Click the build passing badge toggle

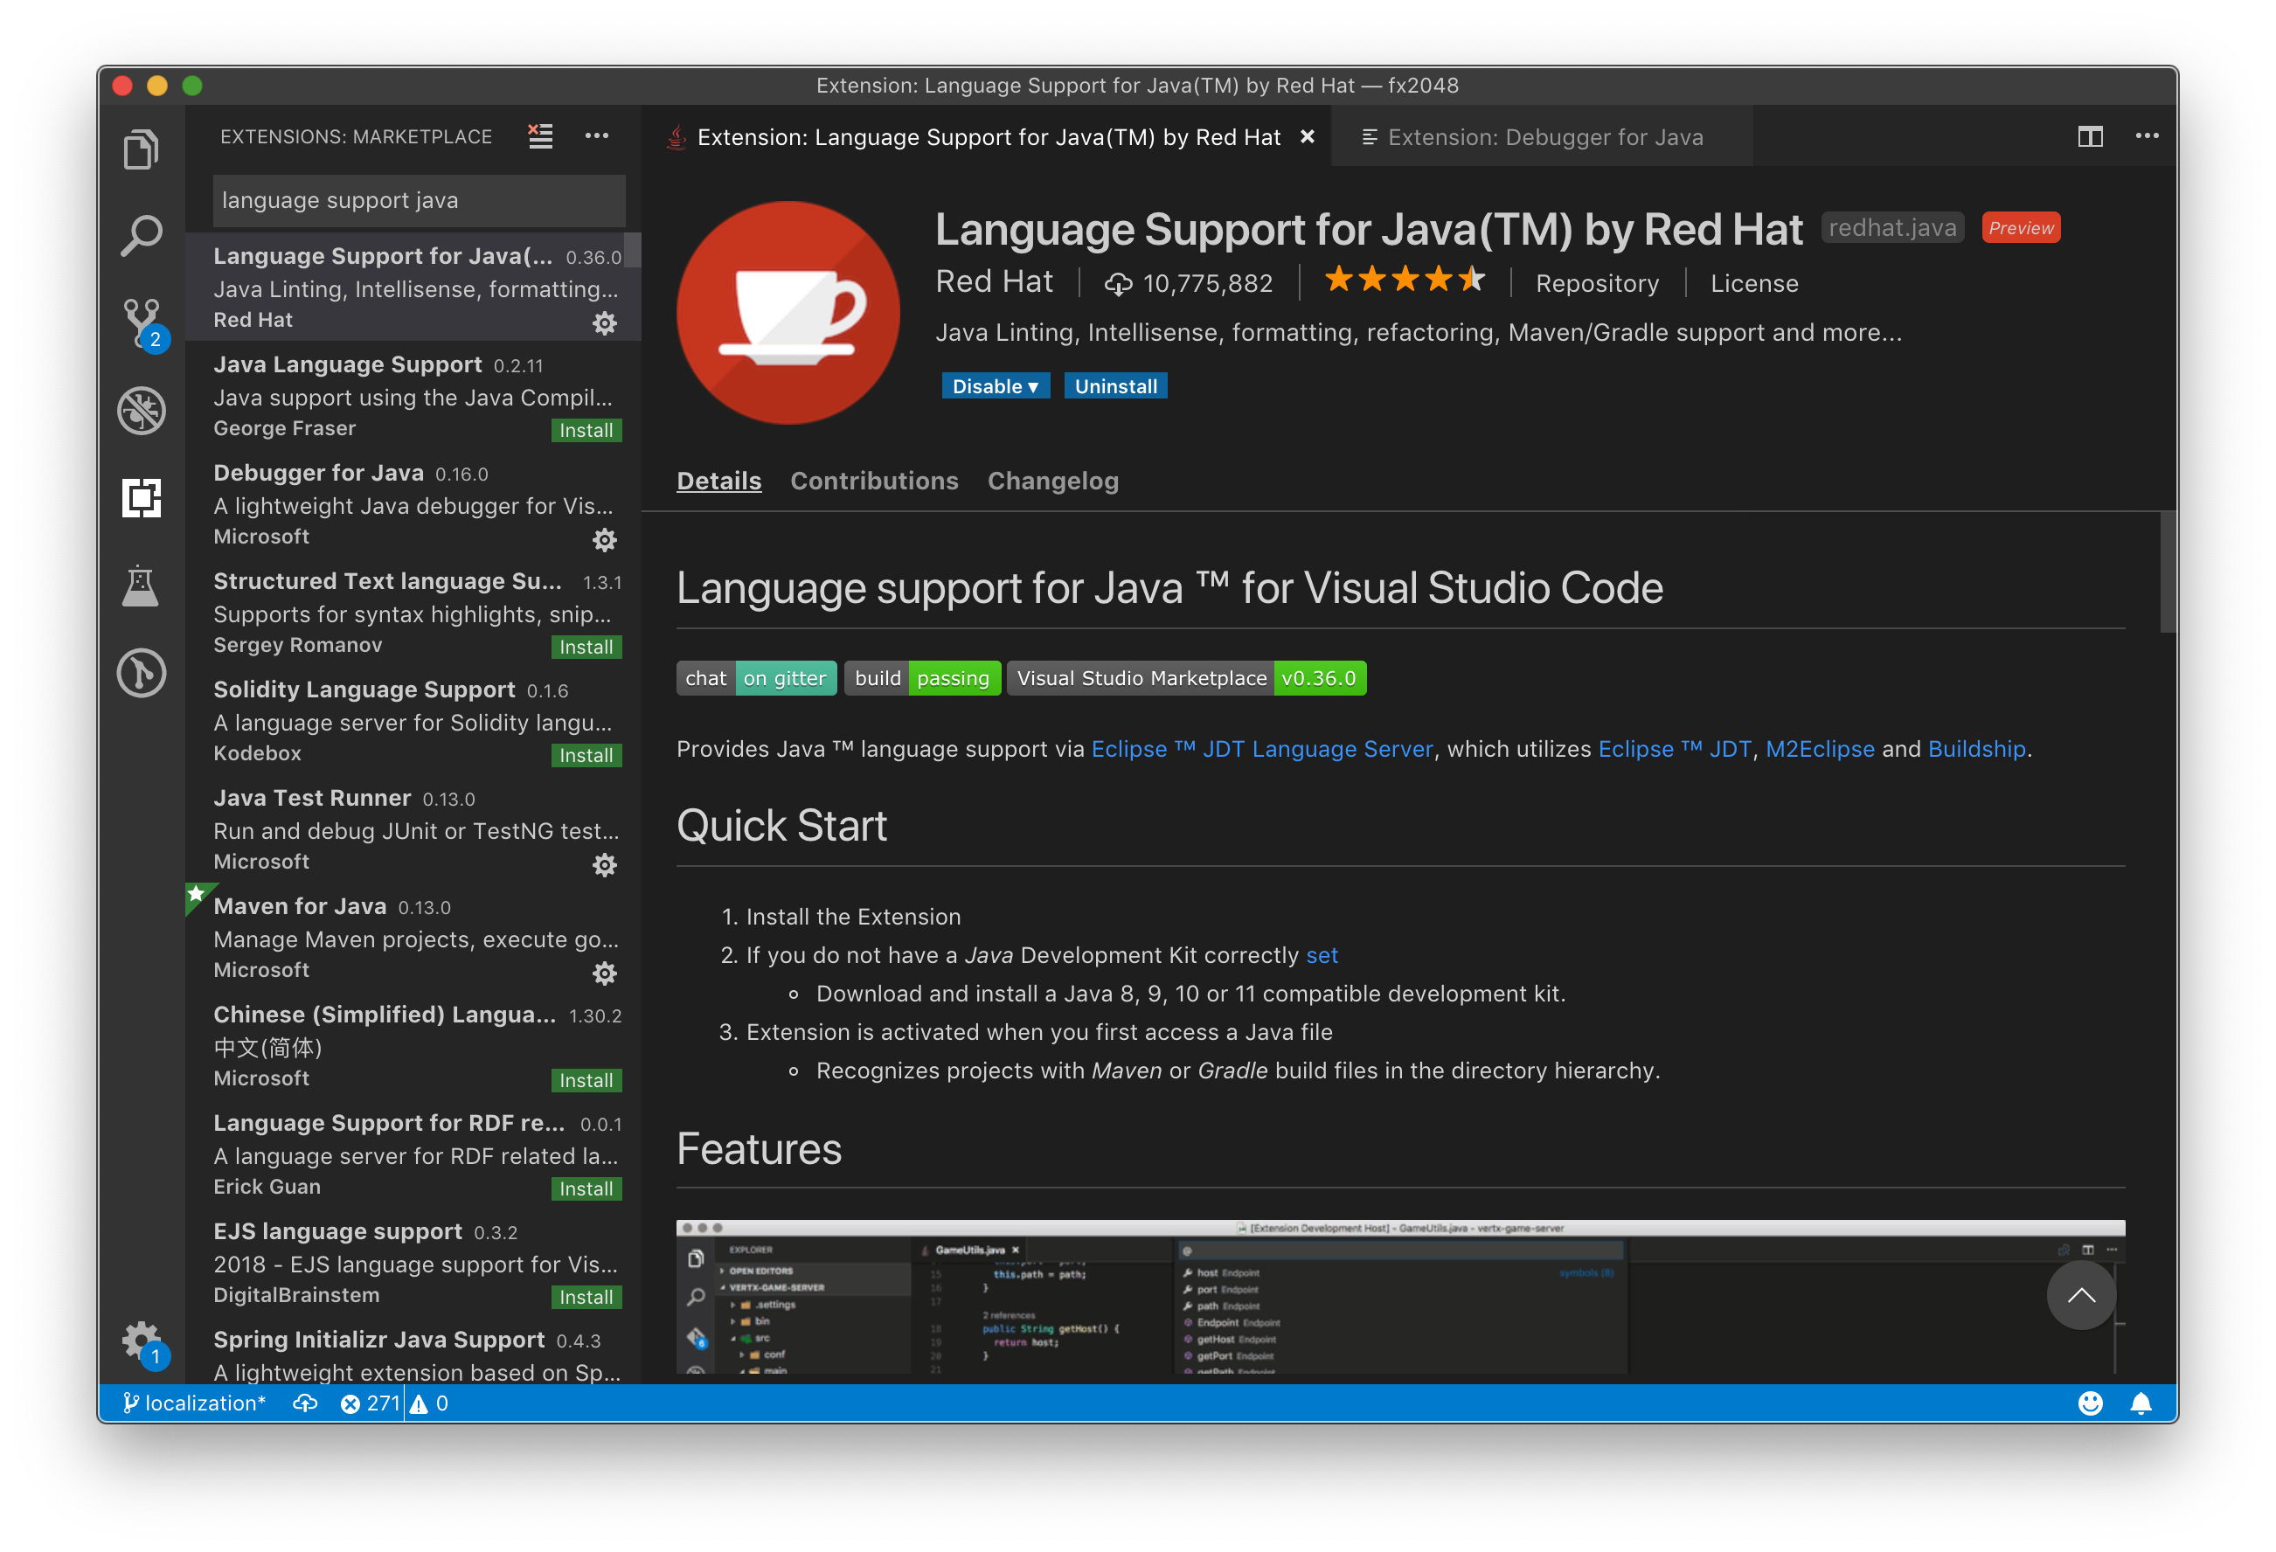point(919,676)
